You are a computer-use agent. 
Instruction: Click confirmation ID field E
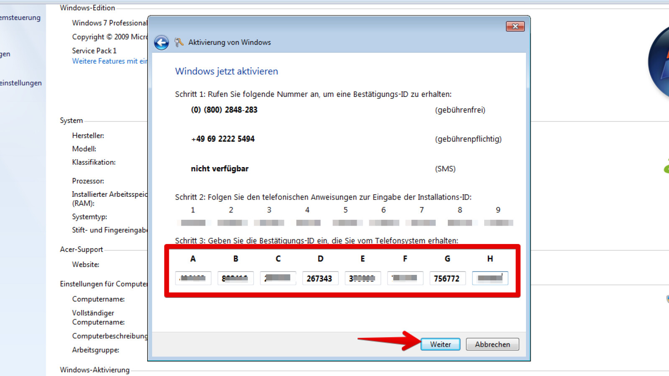pyautogui.click(x=363, y=278)
